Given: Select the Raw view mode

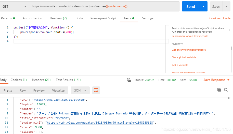Looking at the screenshot, I should (23, 91).
